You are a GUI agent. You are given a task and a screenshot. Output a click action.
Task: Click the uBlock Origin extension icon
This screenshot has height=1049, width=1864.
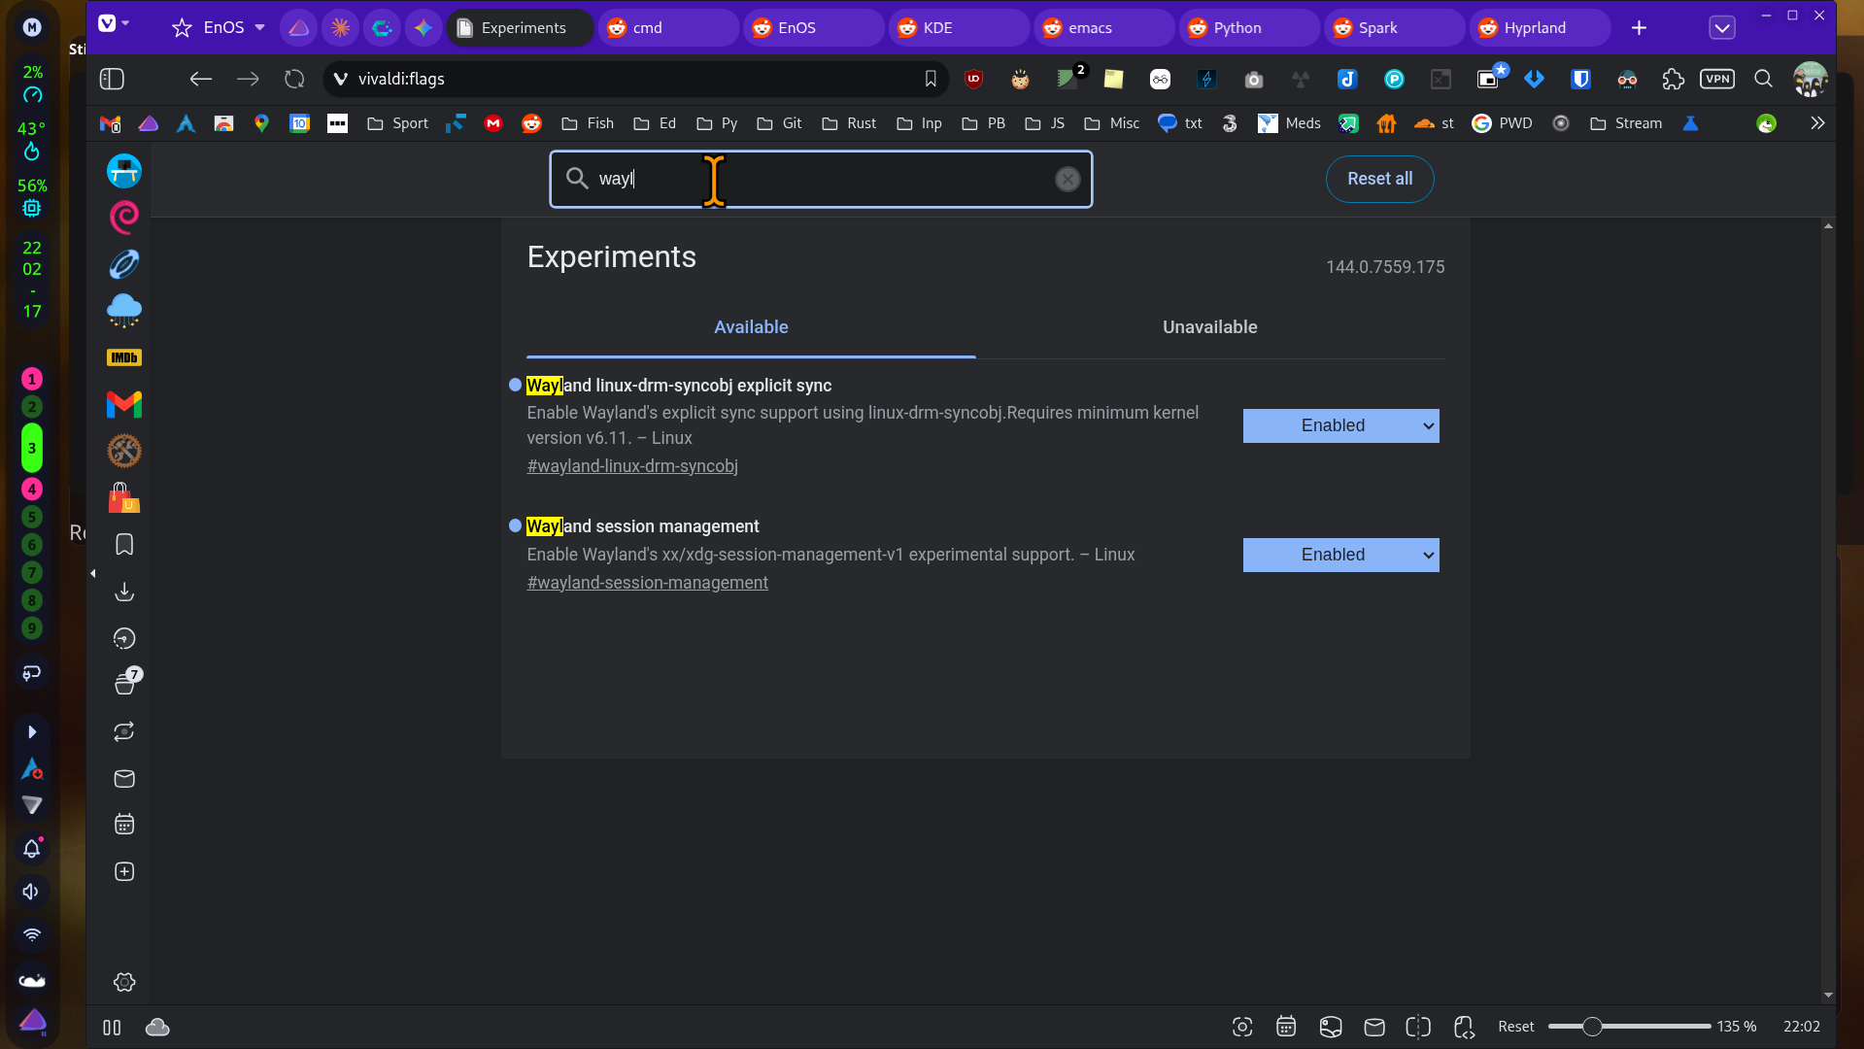click(x=973, y=80)
